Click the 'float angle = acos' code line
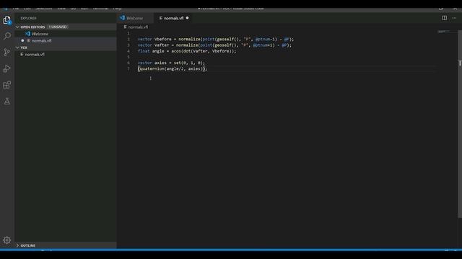The width and height of the screenshot is (462, 259). tap(187, 51)
